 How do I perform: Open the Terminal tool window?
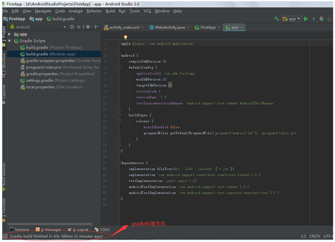21,229
